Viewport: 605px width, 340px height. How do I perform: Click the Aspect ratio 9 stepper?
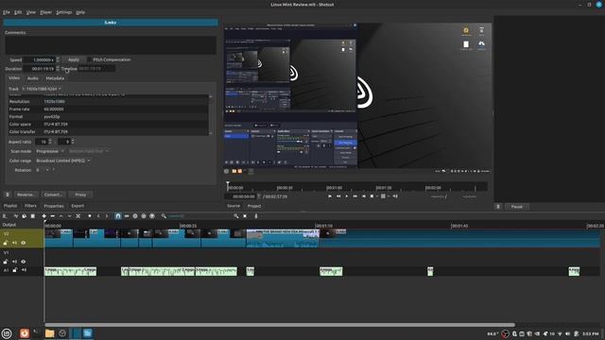coord(73,142)
